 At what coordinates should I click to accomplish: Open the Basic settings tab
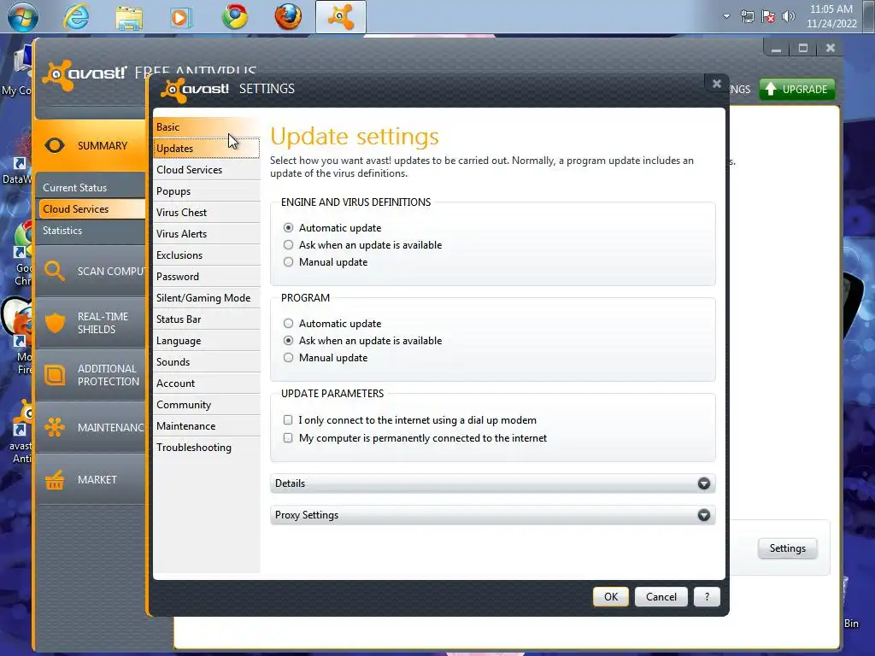(207, 127)
